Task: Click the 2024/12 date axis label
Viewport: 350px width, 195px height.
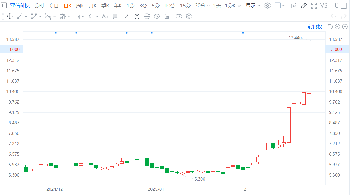Action: (x=54, y=189)
